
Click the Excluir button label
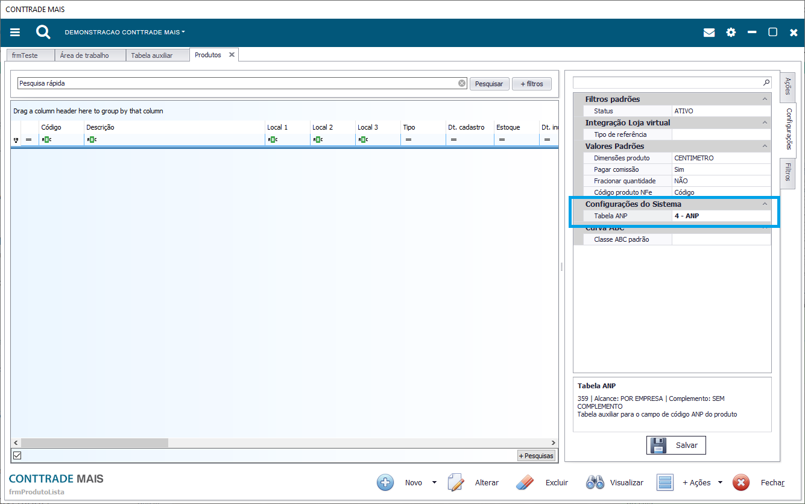557,483
